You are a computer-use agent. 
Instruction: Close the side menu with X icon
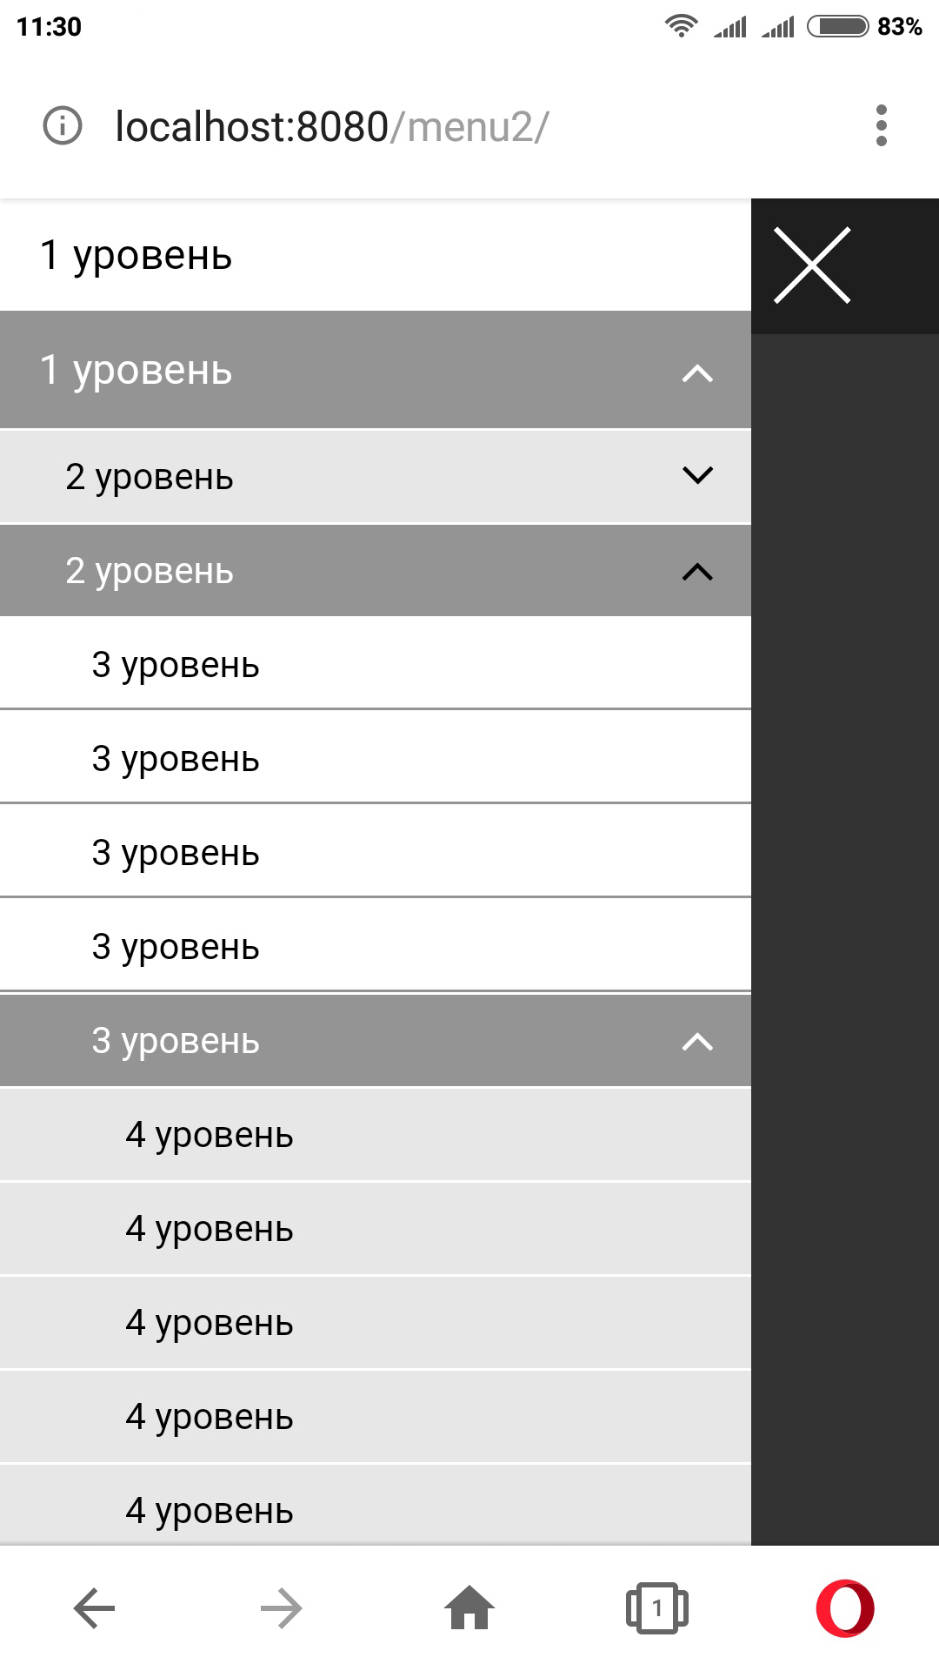(812, 265)
